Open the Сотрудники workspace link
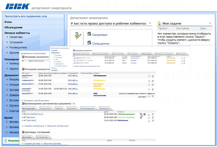Viewport: 217px width, 147px height. coord(101,44)
